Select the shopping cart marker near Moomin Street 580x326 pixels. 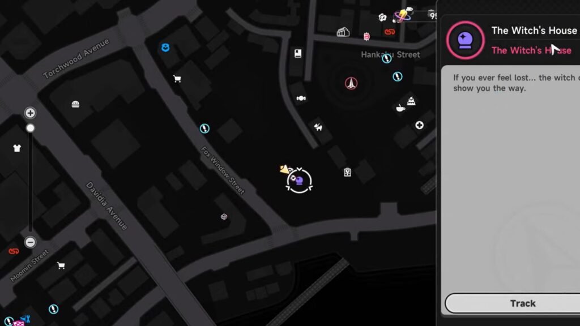click(61, 265)
